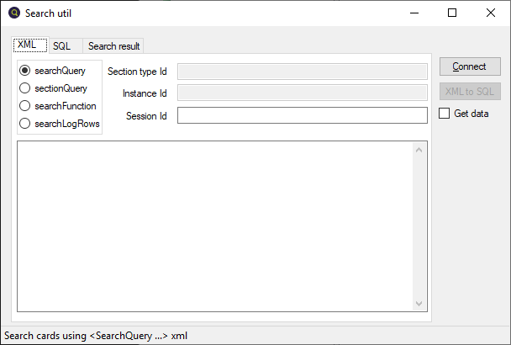Click the text area scroll down arrow
Image resolution: width=511 pixels, height=345 pixels.
tap(419, 303)
